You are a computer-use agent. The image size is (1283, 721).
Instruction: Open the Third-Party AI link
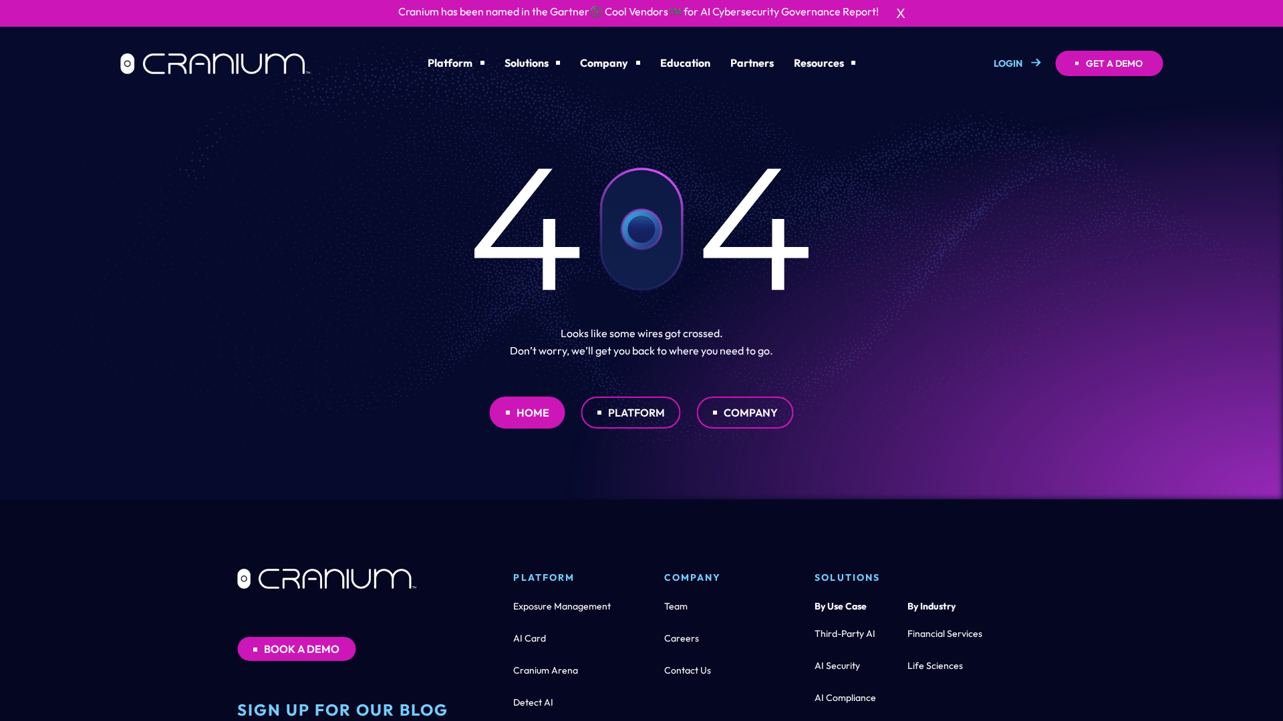[x=844, y=634]
